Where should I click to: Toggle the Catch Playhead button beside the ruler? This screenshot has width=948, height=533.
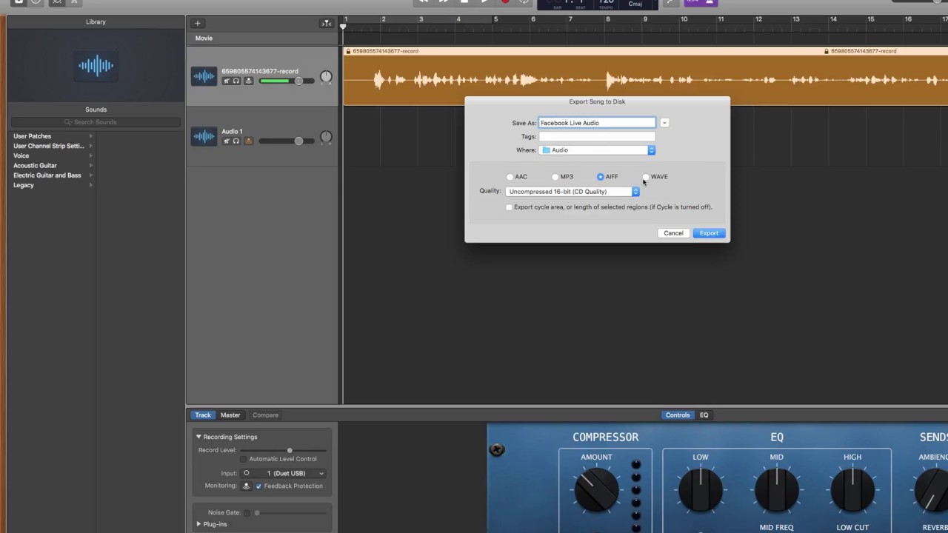click(326, 23)
